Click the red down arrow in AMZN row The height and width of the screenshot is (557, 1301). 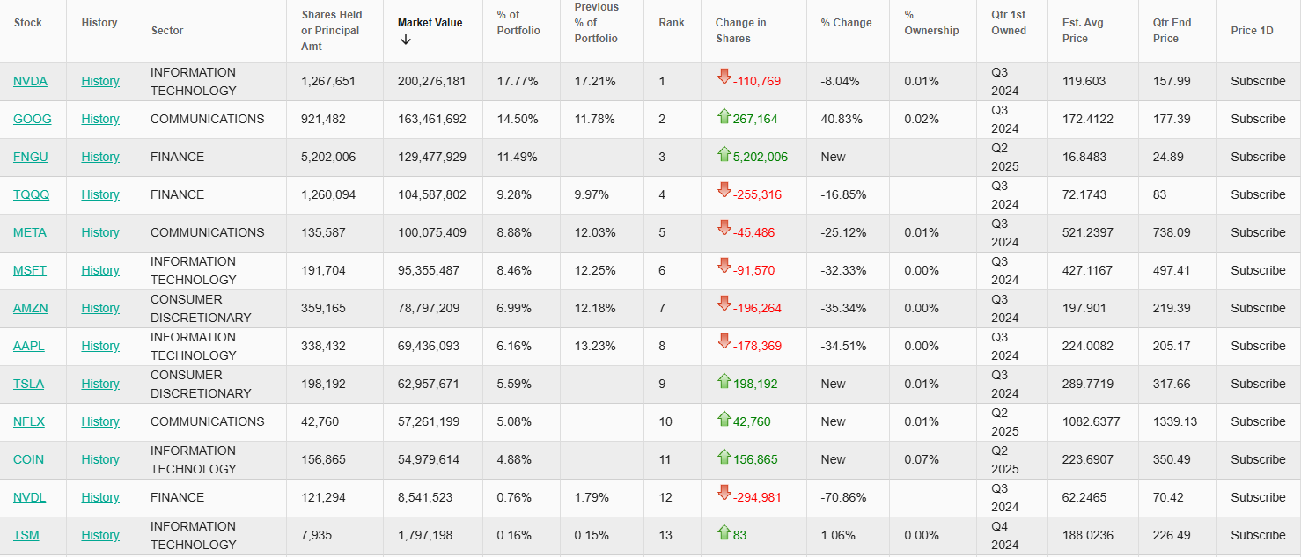pyautogui.click(x=724, y=304)
